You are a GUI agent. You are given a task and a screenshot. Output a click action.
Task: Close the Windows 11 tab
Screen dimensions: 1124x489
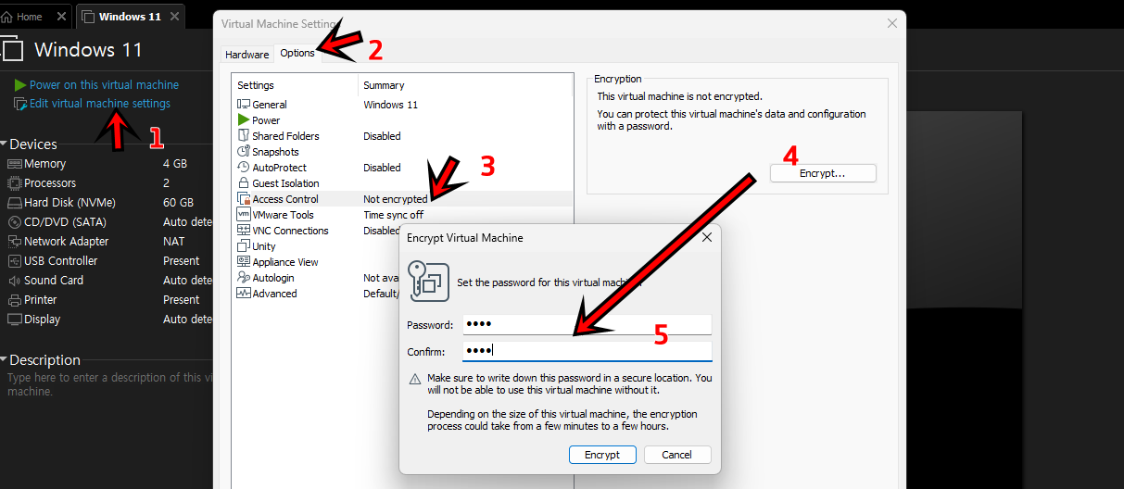pos(173,17)
